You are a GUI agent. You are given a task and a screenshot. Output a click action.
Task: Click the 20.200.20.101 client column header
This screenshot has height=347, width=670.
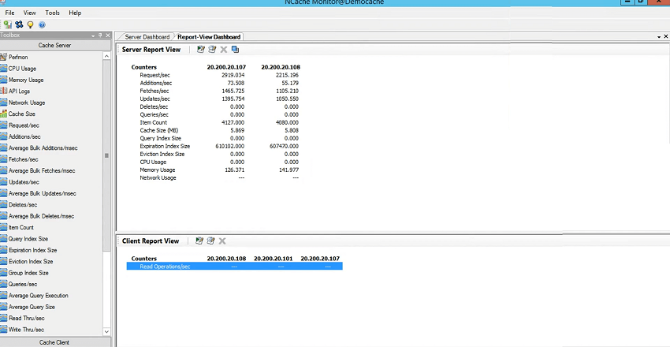273,259
